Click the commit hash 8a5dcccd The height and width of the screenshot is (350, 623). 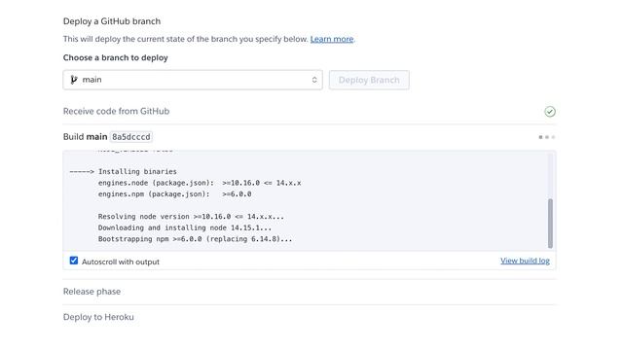[x=131, y=137]
